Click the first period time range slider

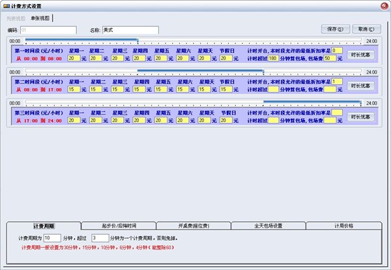[194, 40]
